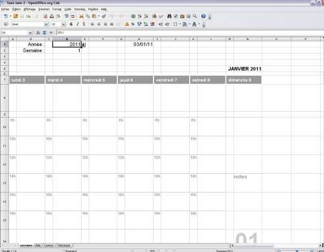Click into the formula input line
This screenshot has height=252, width=324.
click(x=190, y=32)
